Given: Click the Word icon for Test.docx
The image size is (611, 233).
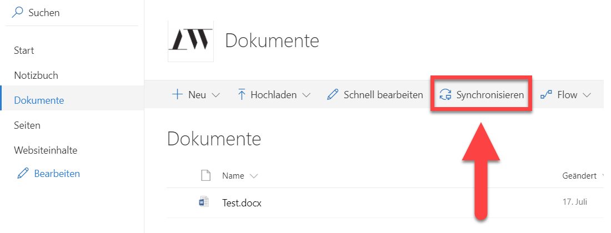Looking at the screenshot, I should [204, 202].
